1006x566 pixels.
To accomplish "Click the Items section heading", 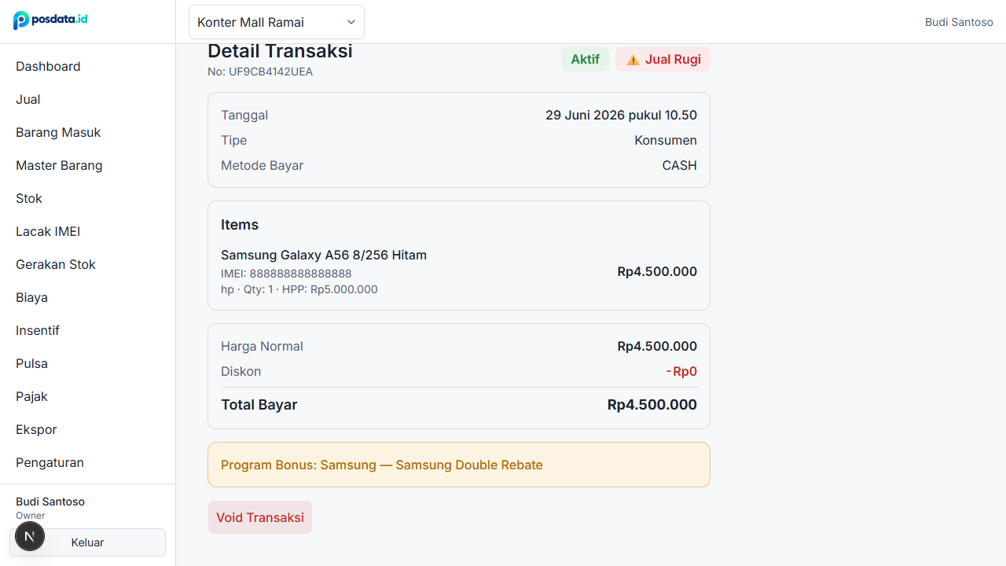I will point(240,225).
